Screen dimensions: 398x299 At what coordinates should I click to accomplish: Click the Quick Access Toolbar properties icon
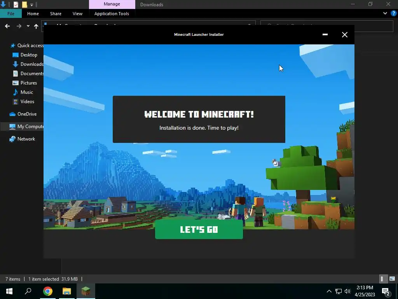click(16, 4)
